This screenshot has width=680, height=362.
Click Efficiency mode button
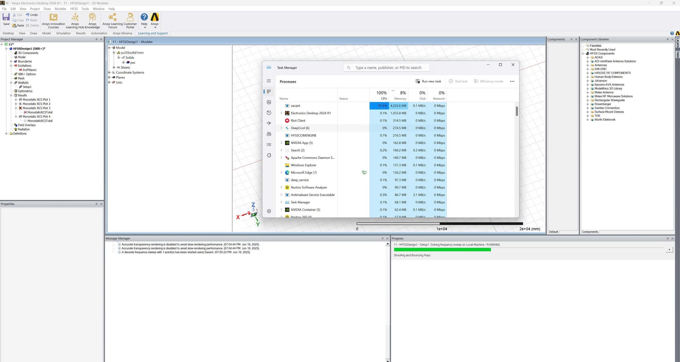pos(488,81)
